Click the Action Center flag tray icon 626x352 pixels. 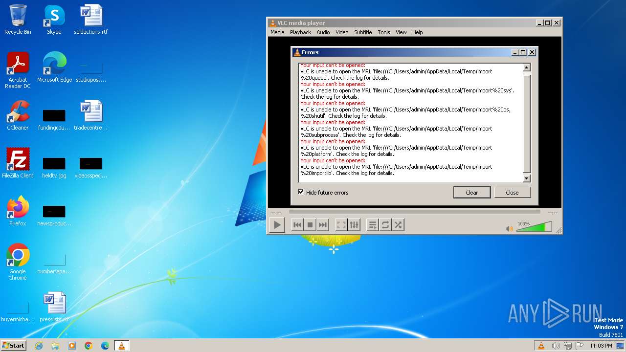[x=579, y=346]
